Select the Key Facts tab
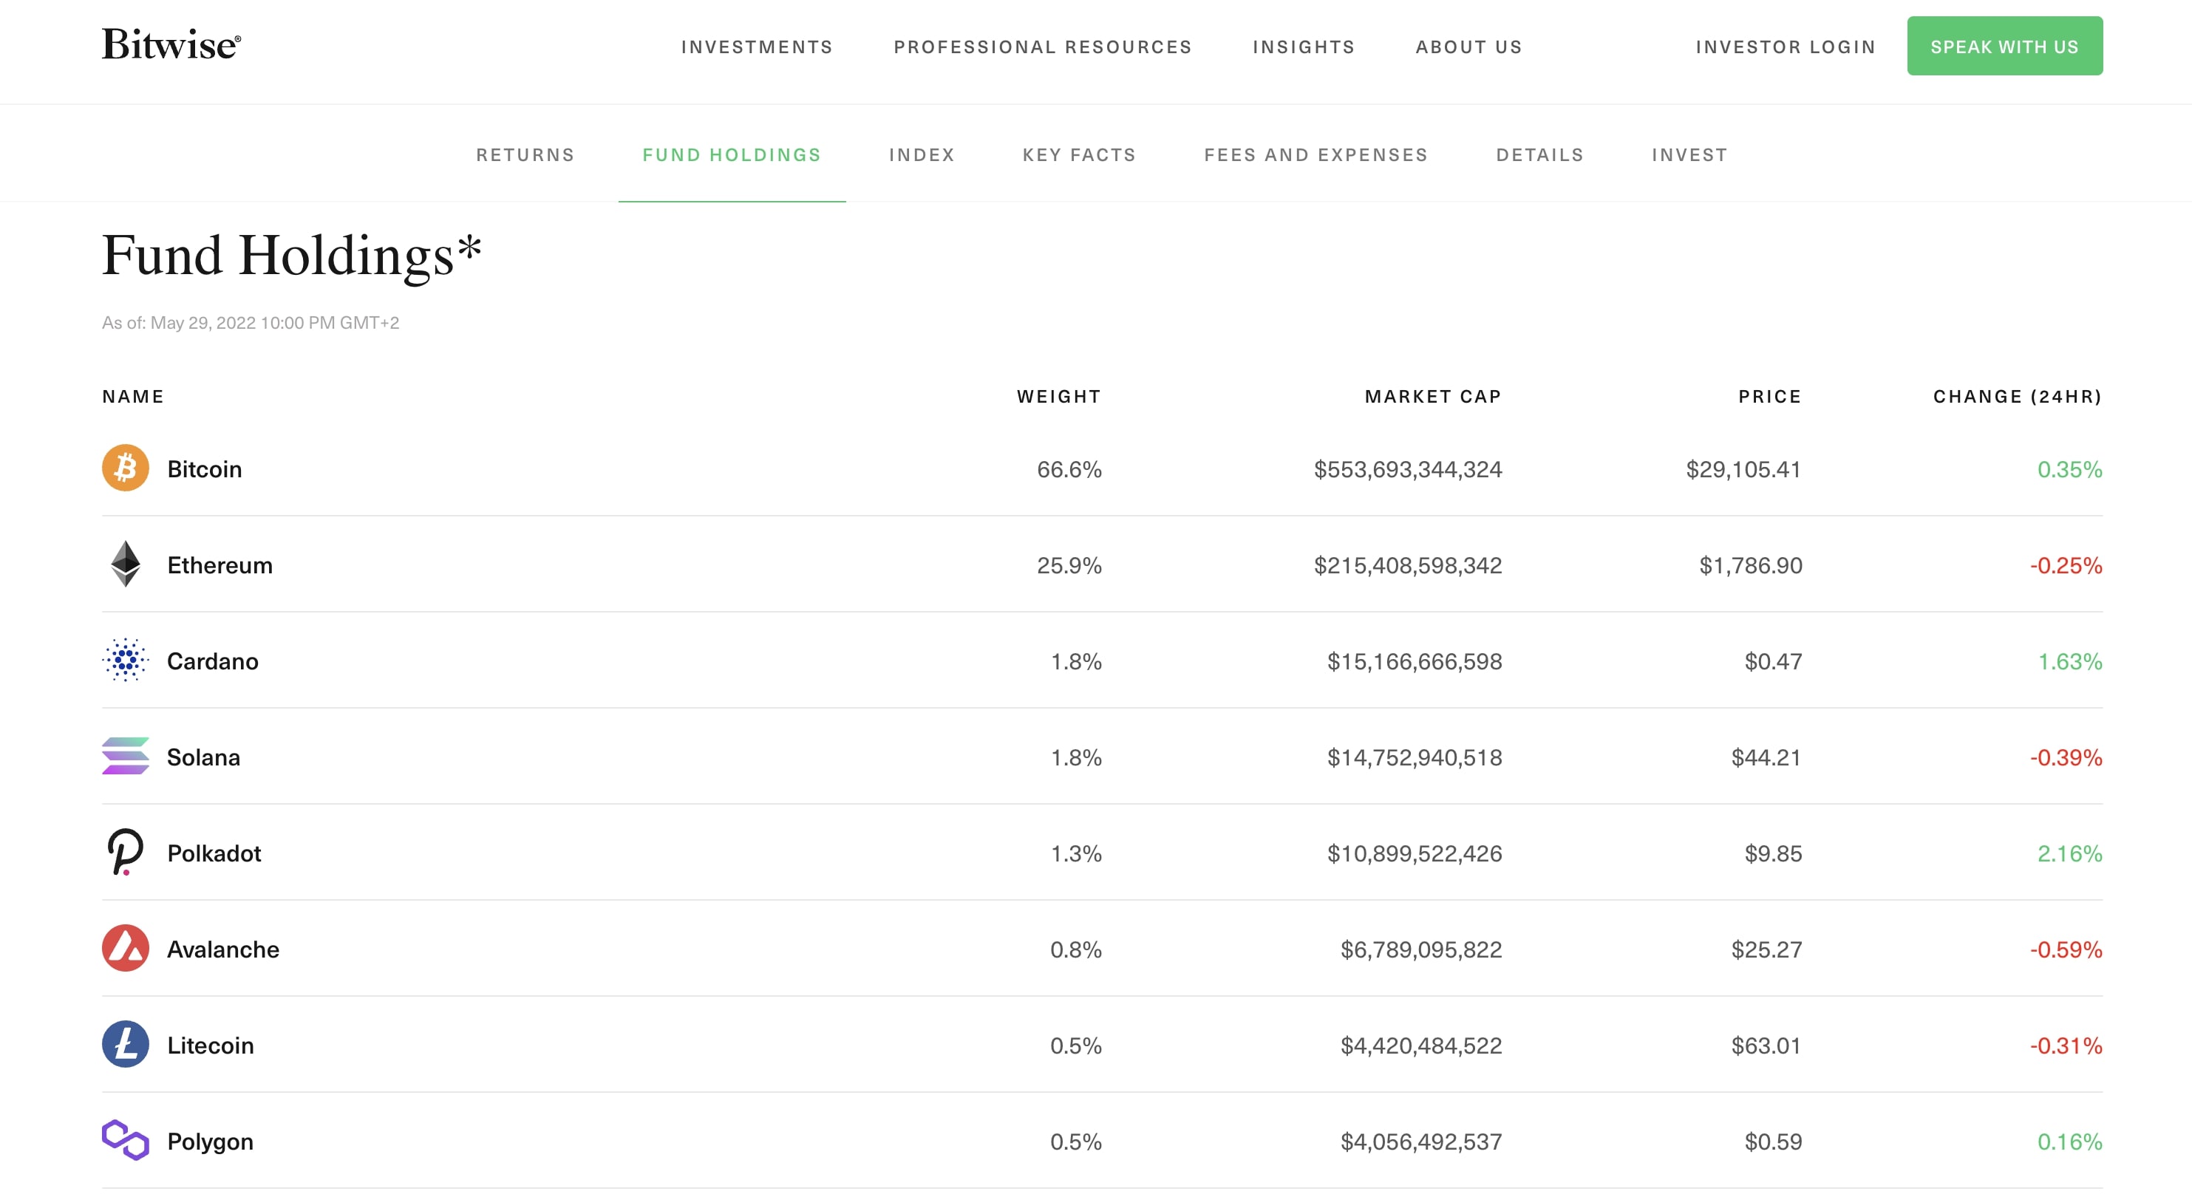 [x=1079, y=154]
